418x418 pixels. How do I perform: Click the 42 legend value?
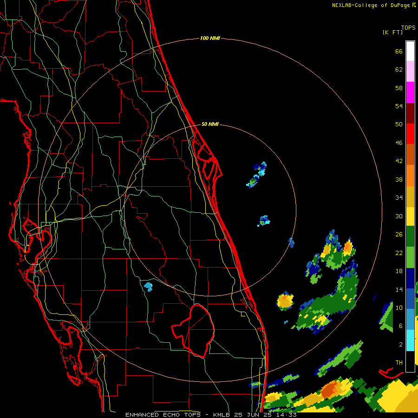click(x=399, y=161)
